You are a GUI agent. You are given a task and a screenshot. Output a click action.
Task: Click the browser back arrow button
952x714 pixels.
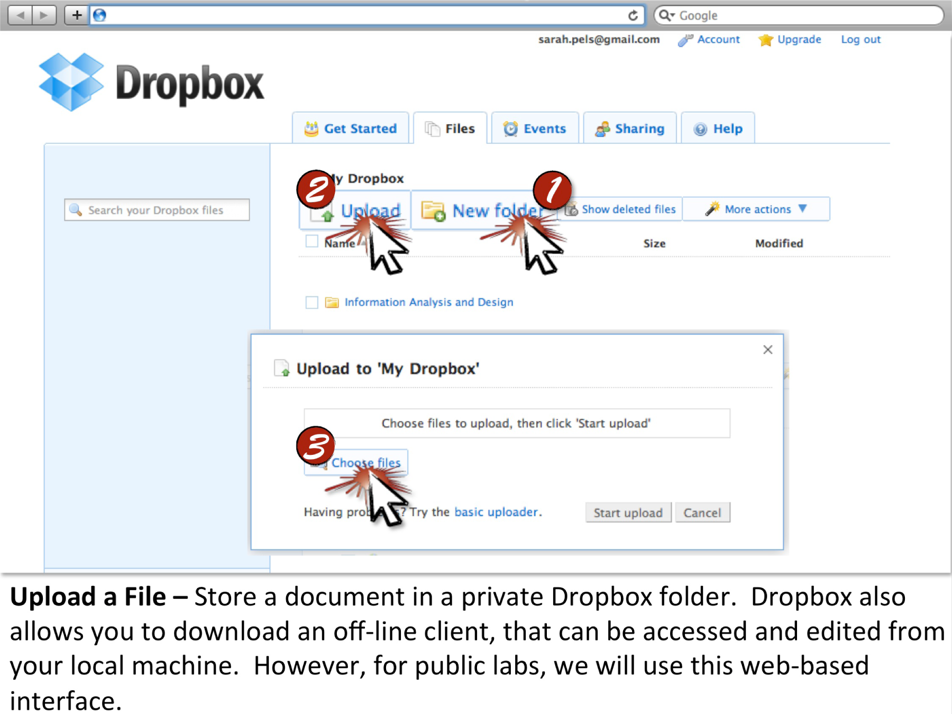[x=20, y=15]
